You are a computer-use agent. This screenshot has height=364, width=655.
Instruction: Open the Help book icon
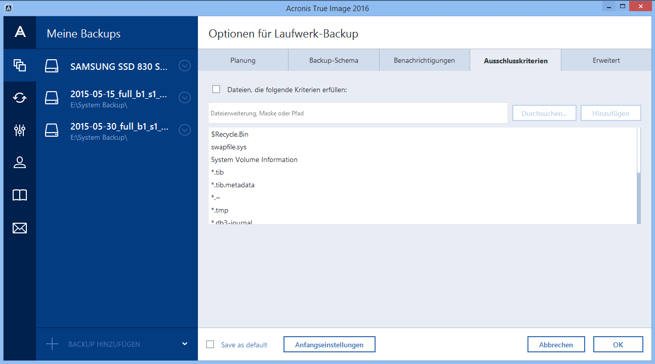pyautogui.click(x=20, y=195)
